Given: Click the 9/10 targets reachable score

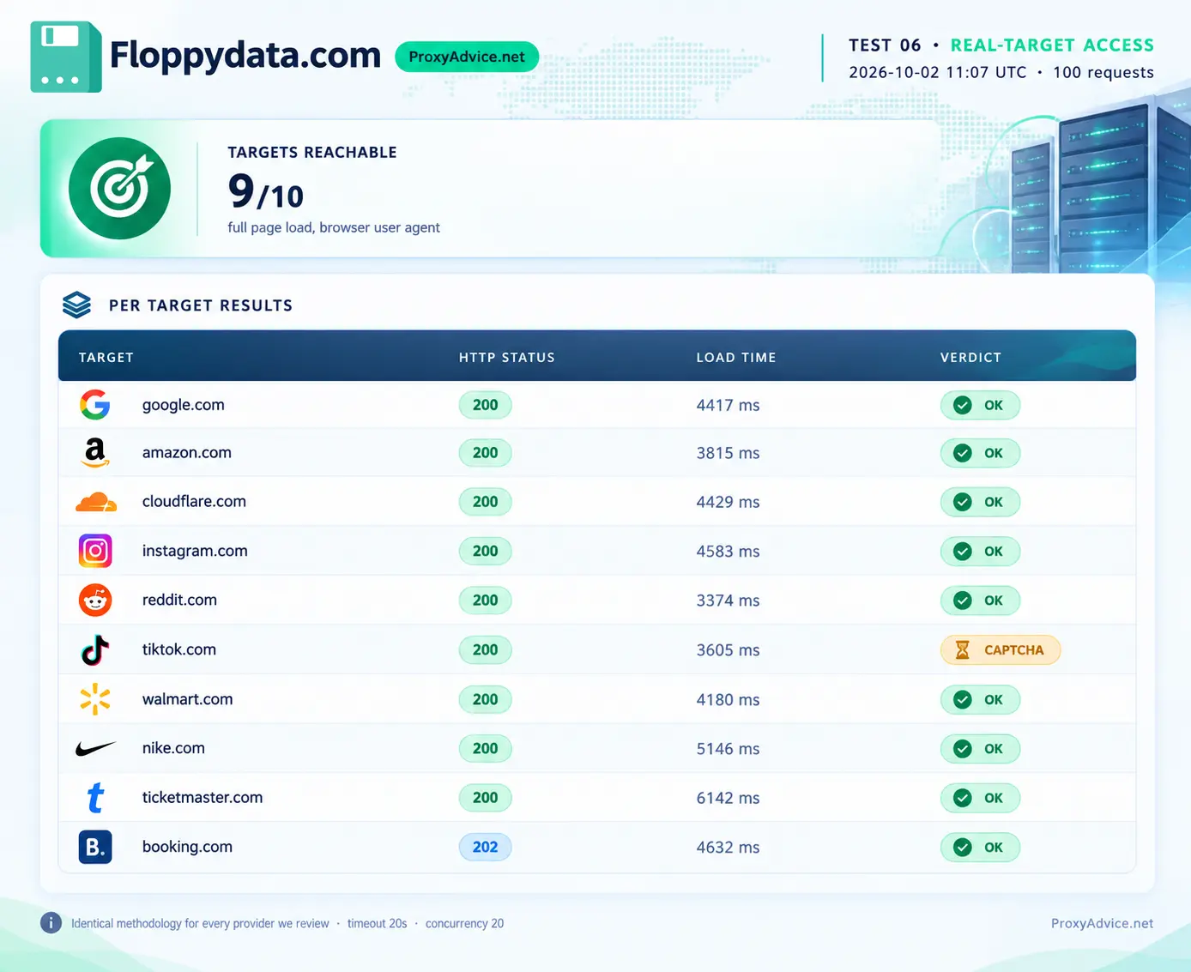Looking at the screenshot, I should point(266,190).
